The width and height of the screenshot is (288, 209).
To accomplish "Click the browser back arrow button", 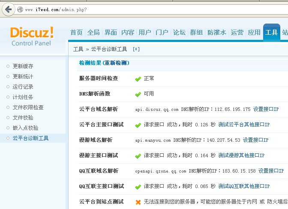I will click(x=8, y=9).
